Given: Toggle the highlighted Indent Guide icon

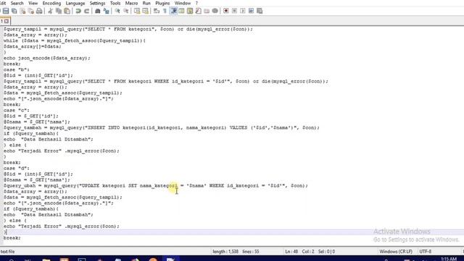Looking at the screenshot, I should (x=173, y=11).
